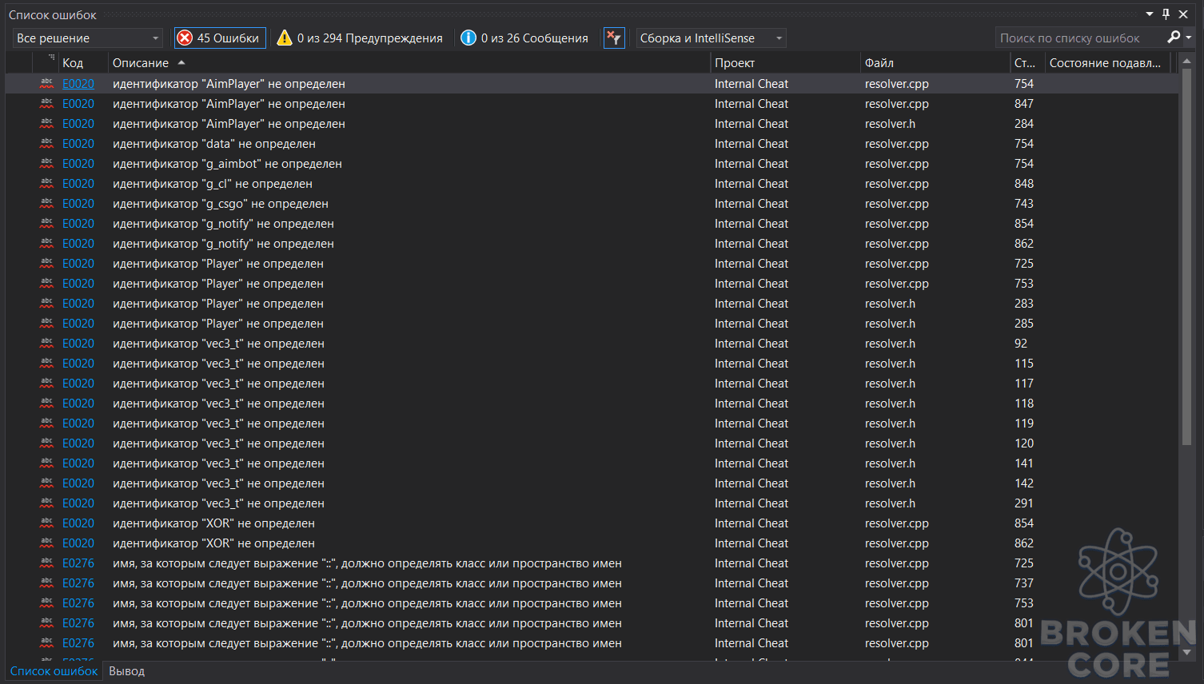Open E0020 link in the "data" row
Image resolution: width=1204 pixels, height=684 pixels.
pos(78,144)
